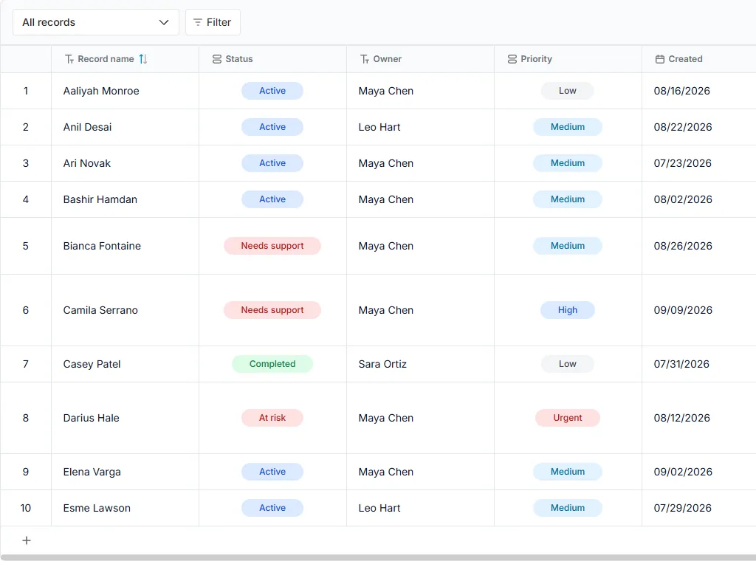Click created date 08/02/2026
756x567 pixels.
point(683,199)
